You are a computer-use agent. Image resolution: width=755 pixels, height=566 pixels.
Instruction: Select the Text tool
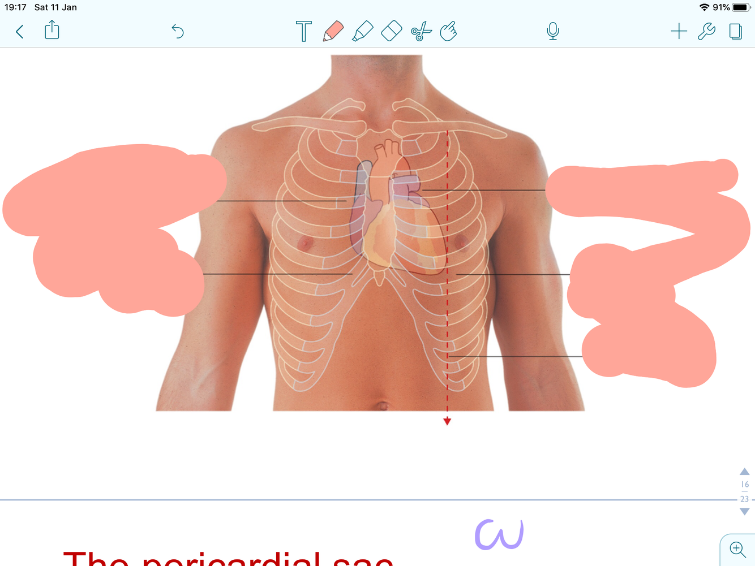click(304, 31)
